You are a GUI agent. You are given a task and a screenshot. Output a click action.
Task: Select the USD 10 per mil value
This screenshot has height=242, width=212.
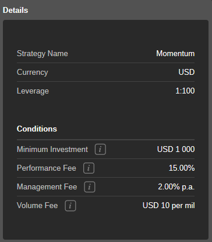coord(169,206)
